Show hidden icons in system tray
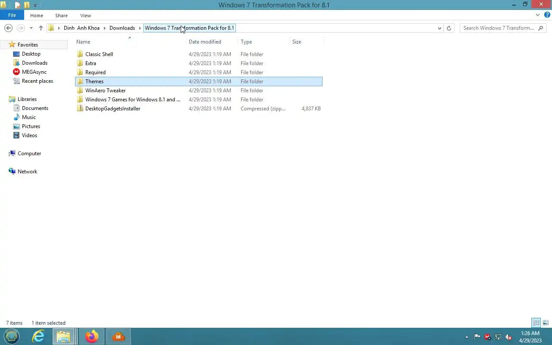The image size is (552, 345). click(x=467, y=337)
